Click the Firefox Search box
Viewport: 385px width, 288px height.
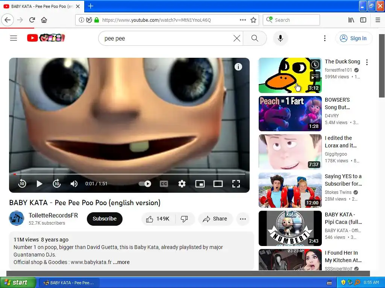(291, 20)
